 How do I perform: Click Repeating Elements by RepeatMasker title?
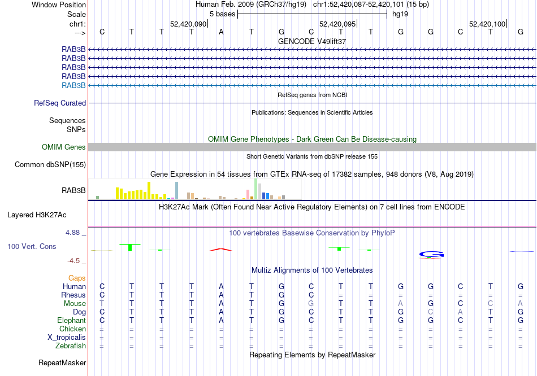(x=312, y=355)
